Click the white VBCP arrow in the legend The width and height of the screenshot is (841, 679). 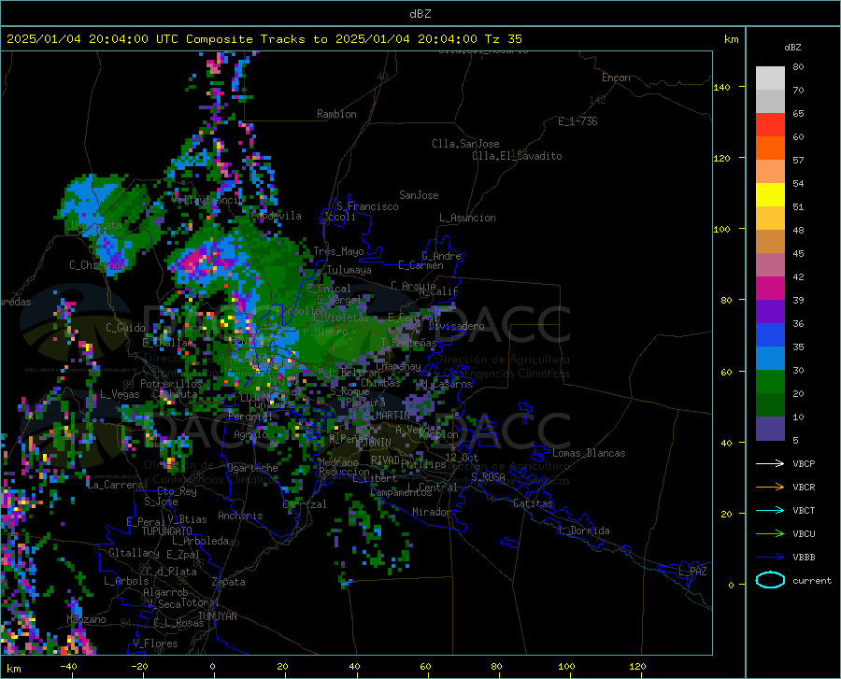(770, 463)
